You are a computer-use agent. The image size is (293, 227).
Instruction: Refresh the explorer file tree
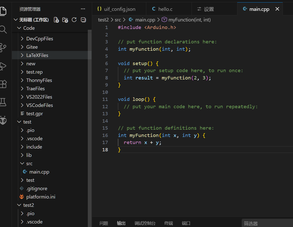74,20
